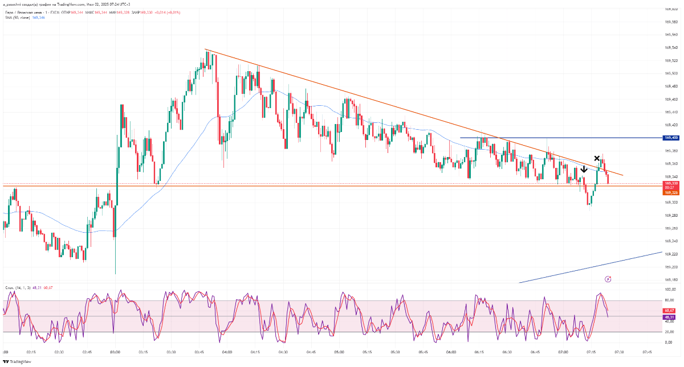Click the purple 48,31 stochastic value label

point(670,317)
